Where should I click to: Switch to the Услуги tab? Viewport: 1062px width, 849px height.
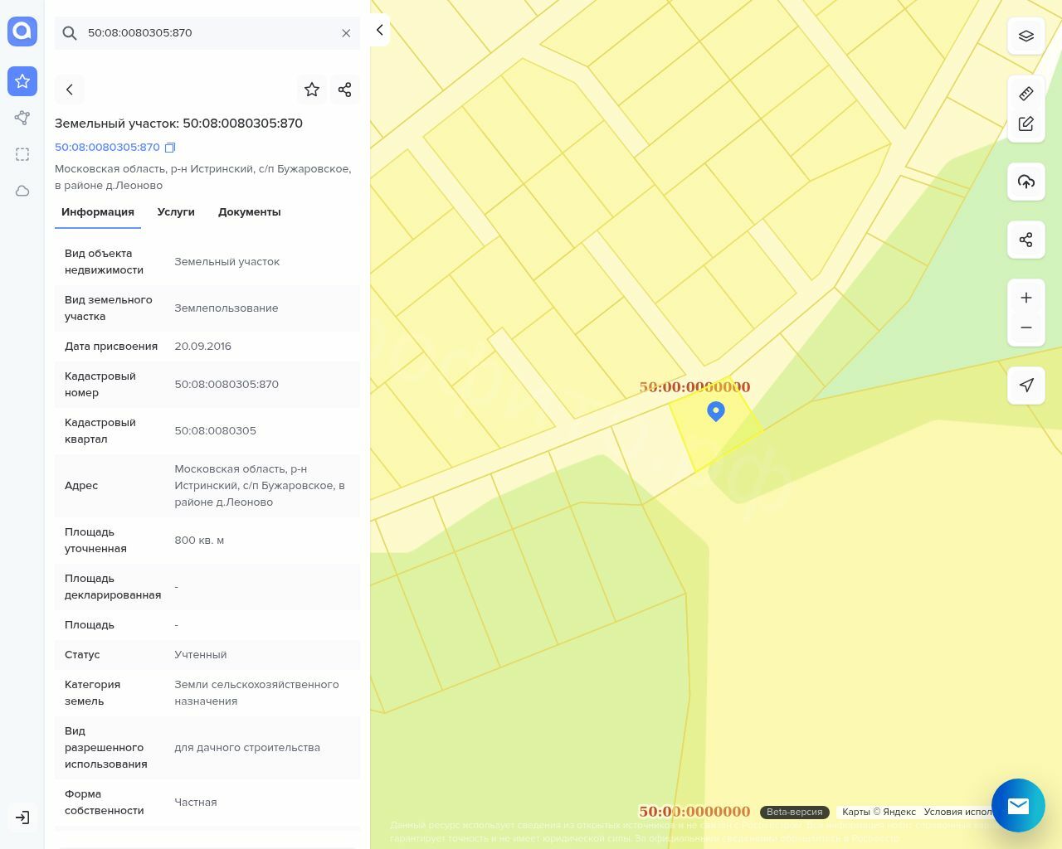coord(176,212)
